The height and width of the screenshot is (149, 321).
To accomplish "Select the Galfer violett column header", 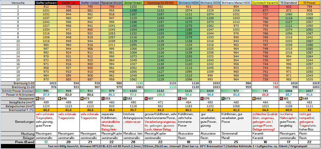I will tap(90, 3).
